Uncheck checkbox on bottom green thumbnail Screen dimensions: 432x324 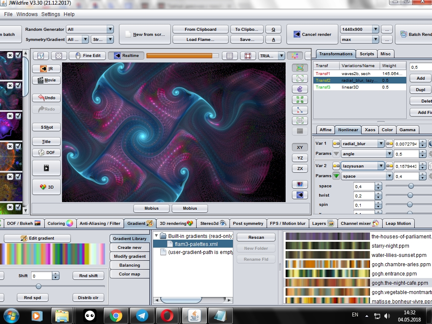[x=18, y=207]
